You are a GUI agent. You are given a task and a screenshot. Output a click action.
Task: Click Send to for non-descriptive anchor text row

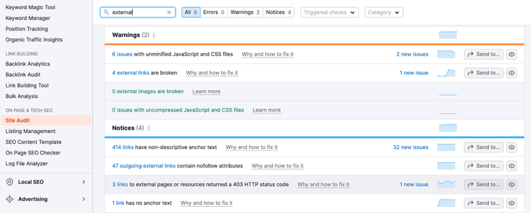(x=484, y=147)
